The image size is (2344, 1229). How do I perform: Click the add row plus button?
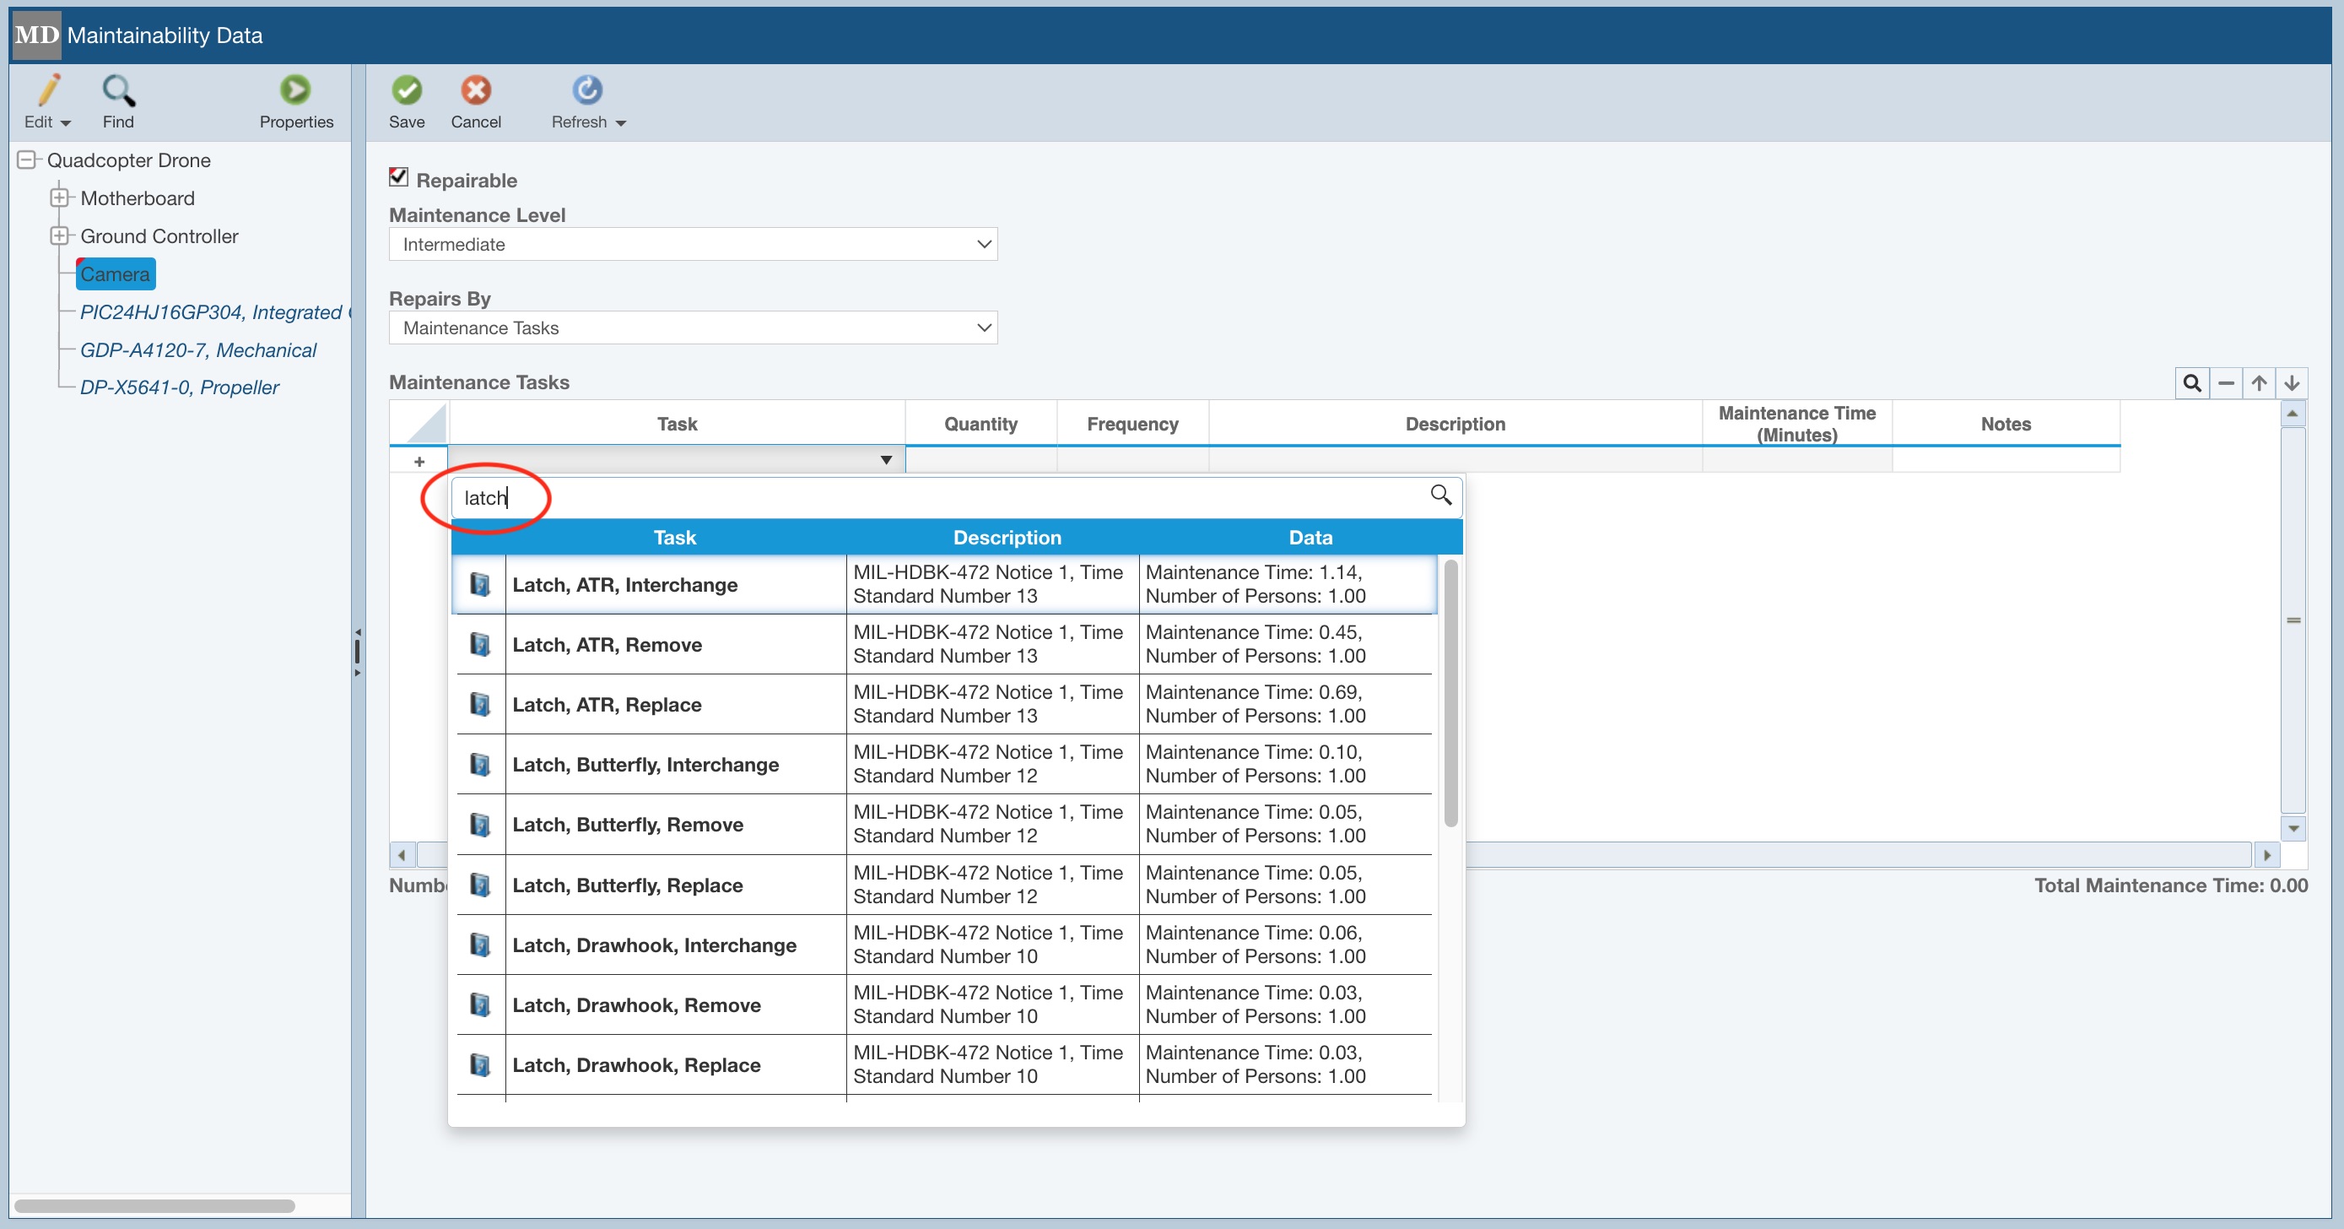coord(419,462)
